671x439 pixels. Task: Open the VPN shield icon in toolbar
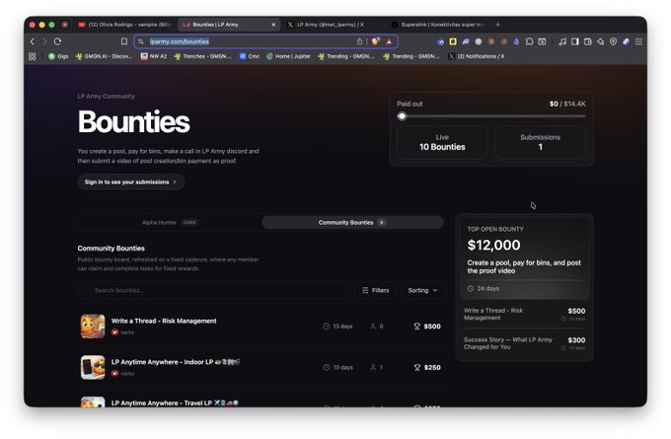click(x=613, y=41)
